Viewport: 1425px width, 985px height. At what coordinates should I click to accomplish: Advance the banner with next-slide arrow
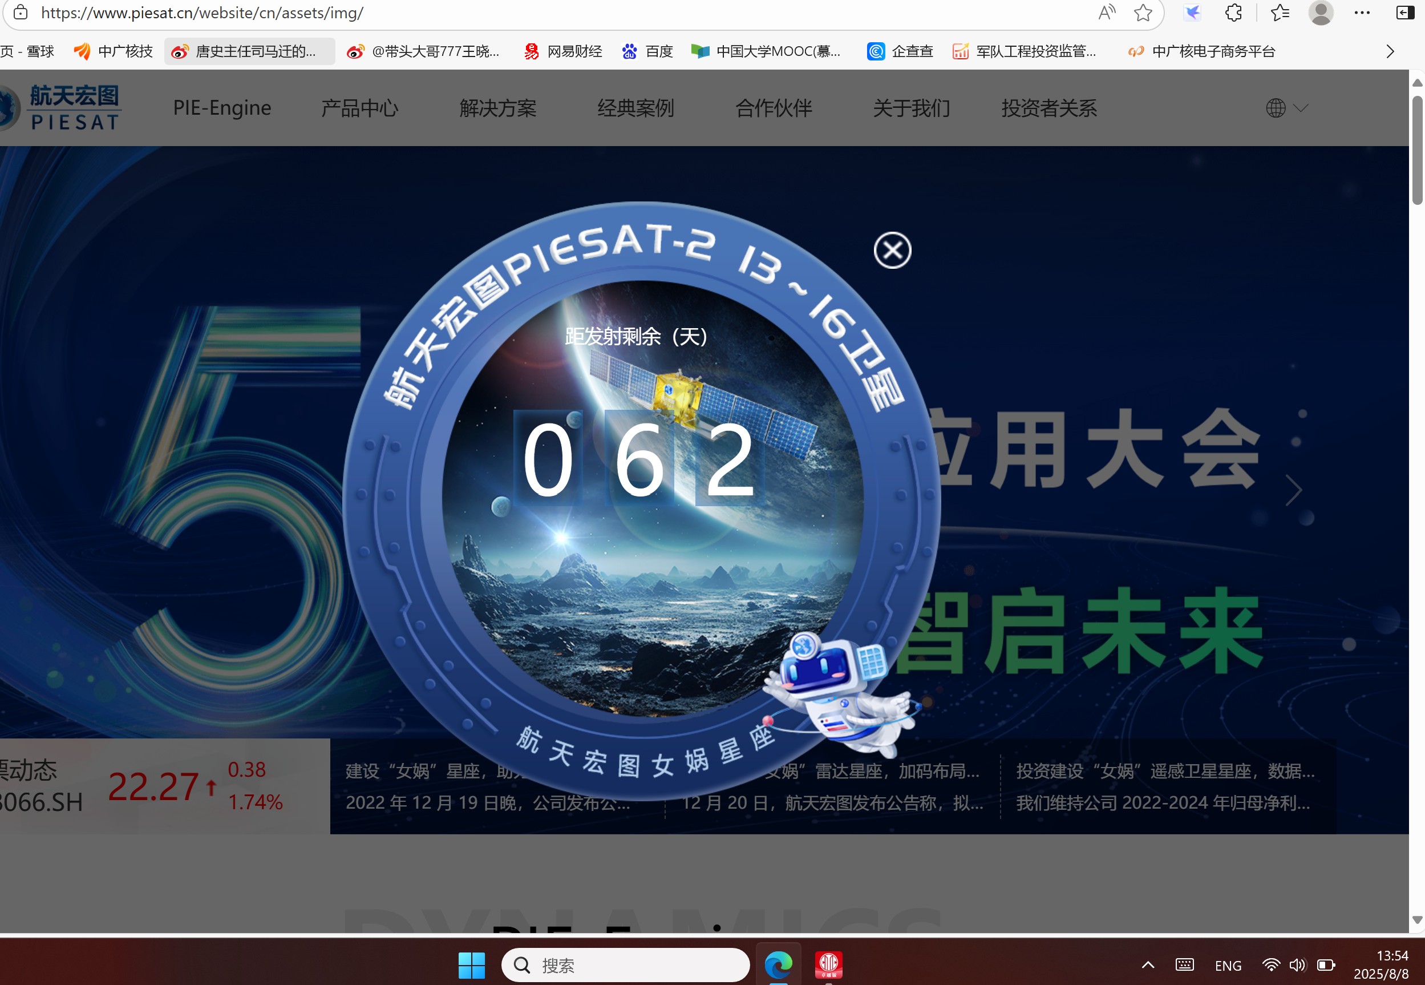pos(1293,490)
